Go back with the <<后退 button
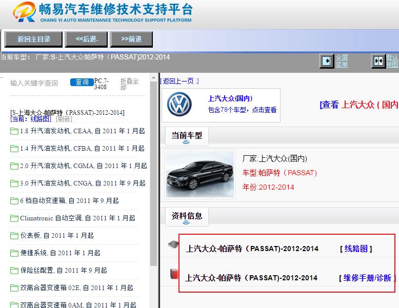The height and width of the screenshot is (308, 399). coord(86,39)
